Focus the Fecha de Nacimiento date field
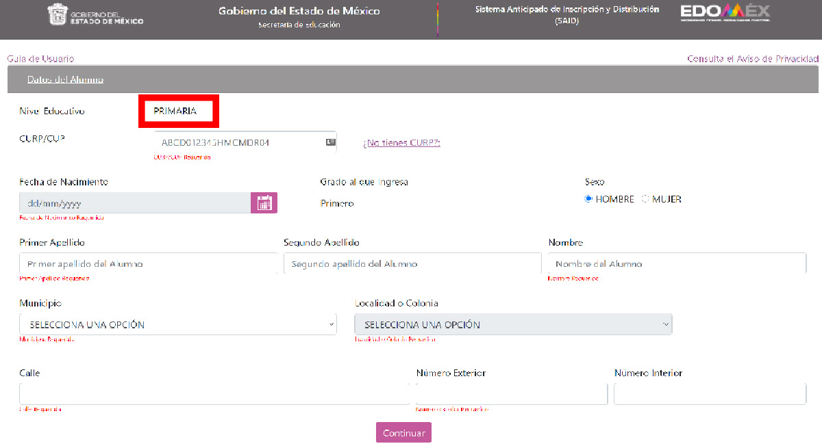The width and height of the screenshot is (822, 446). (x=135, y=203)
